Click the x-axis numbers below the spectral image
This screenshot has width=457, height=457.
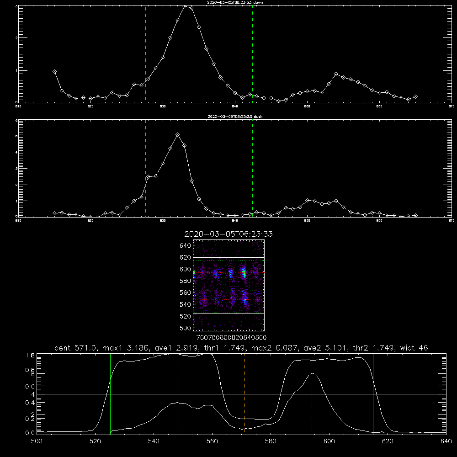(232, 338)
